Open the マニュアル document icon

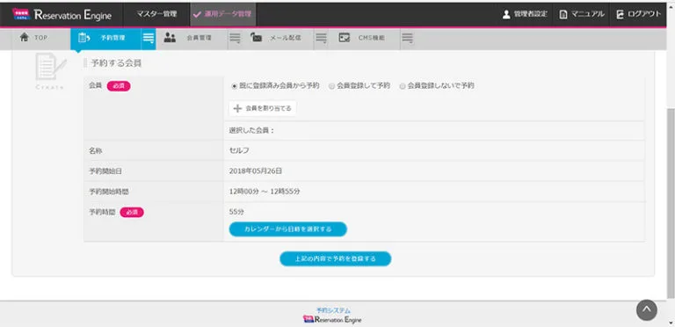tap(563, 14)
